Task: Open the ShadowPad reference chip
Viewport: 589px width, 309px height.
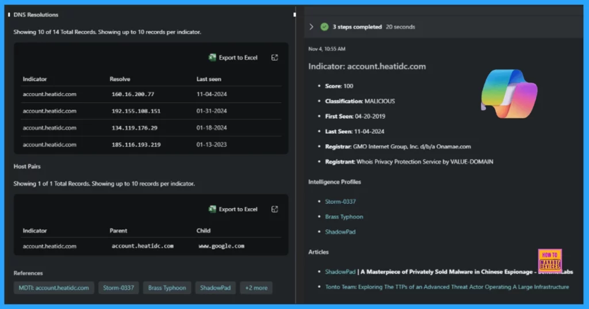Action: click(215, 288)
